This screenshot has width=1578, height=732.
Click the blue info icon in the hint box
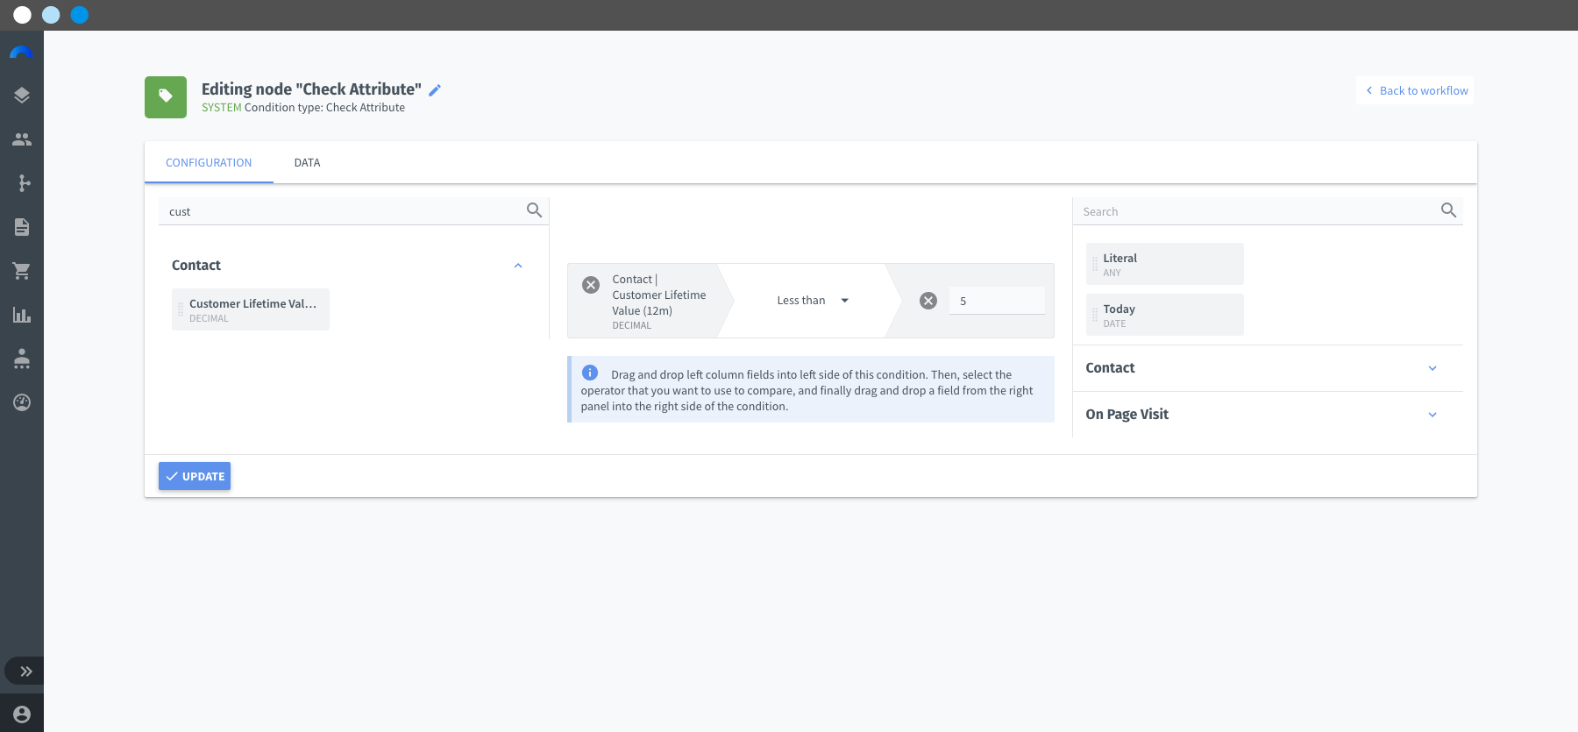[x=590, y=373]
